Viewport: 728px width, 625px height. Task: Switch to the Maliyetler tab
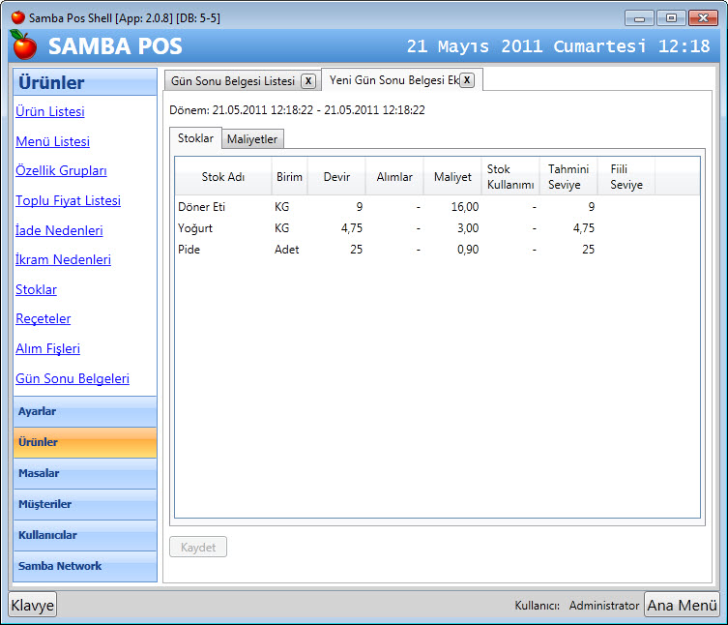point(252,139)
